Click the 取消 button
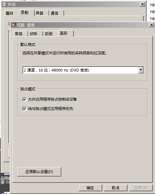This screenshot has width=155, height=194. pyautogui.click(x=116, y=188)
